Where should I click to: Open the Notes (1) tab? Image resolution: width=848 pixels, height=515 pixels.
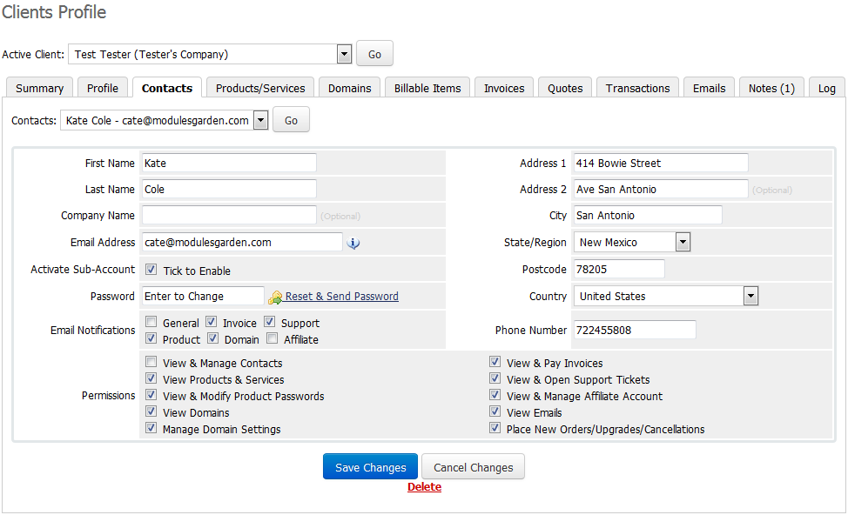[x=771, y=88]
